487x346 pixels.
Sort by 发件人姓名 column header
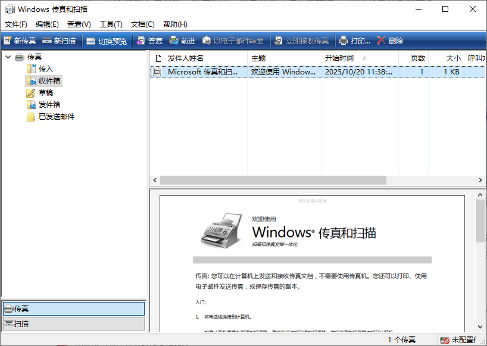(205, 58)
